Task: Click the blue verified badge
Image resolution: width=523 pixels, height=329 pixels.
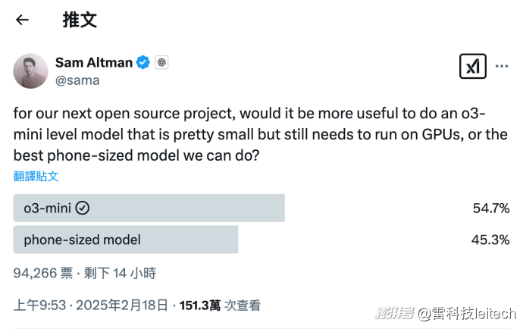Action: point(143,62)
